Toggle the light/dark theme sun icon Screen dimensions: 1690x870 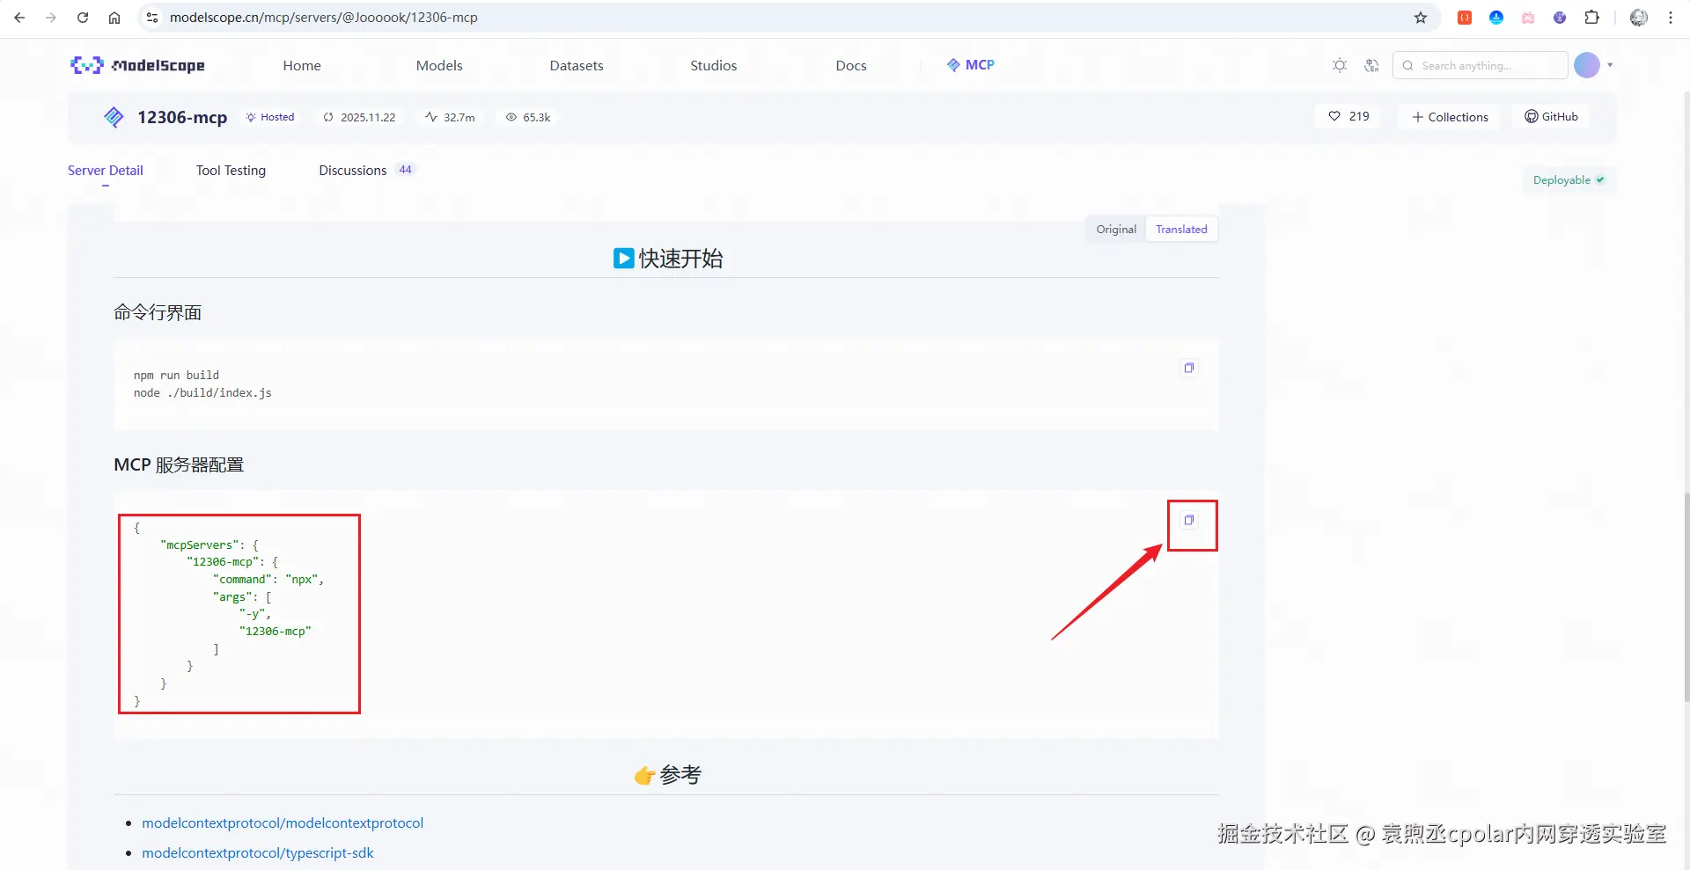point(1340,65)
